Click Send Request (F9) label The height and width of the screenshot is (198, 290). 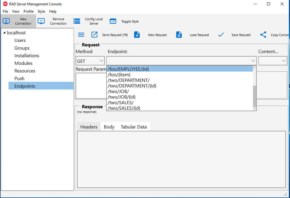(x=115, y=35)
